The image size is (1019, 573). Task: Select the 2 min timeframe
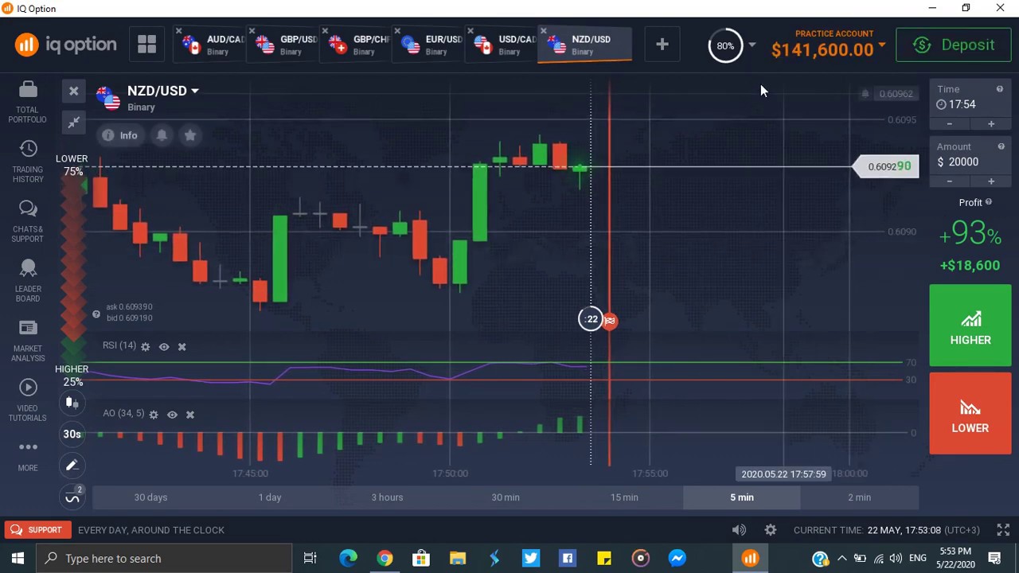(x=860, y=497)
